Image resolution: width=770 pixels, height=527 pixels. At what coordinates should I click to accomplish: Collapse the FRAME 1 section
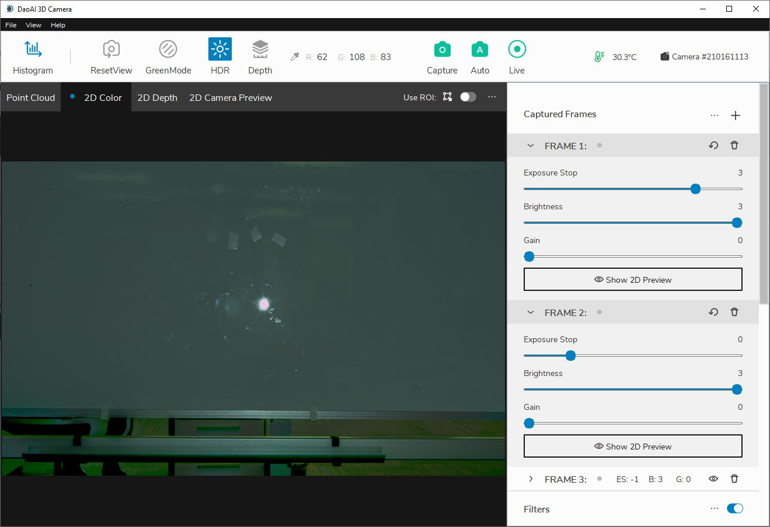tap(531, 146)
